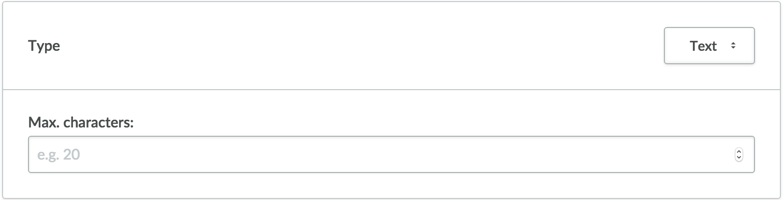
Task: Choose a field type from Text combo box
Action: pos(709,46)
